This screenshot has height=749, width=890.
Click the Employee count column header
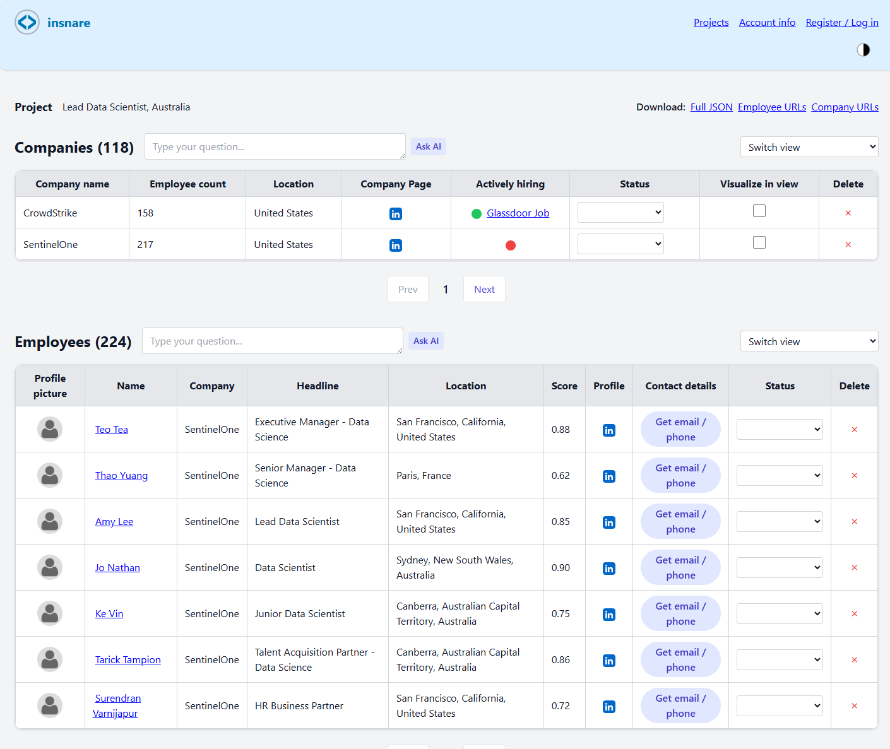click(187, 184)
